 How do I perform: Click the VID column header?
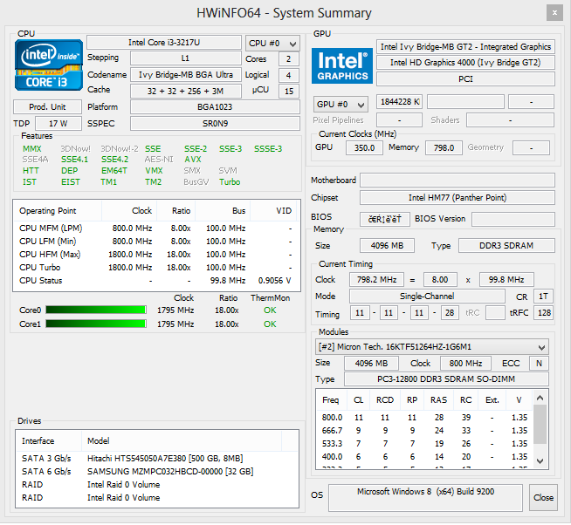(x=273, y=211)
